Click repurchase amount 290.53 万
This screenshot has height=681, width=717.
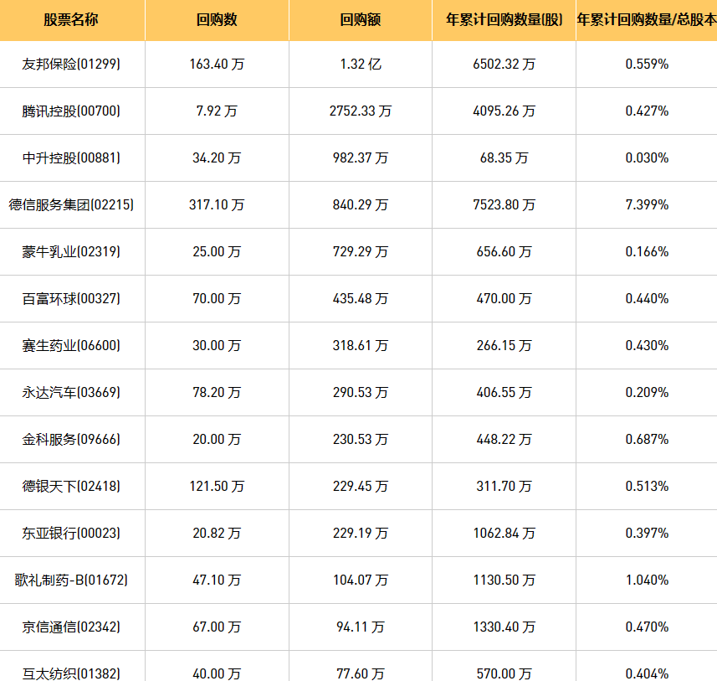361,393
